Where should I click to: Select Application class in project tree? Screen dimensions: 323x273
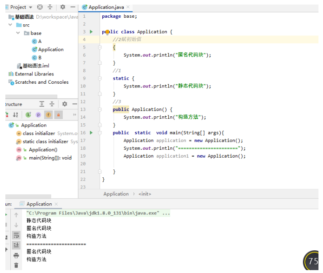point(47,49)
